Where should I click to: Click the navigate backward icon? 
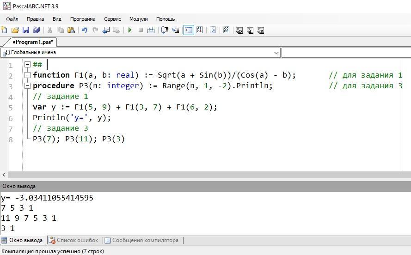coord(106,30)
